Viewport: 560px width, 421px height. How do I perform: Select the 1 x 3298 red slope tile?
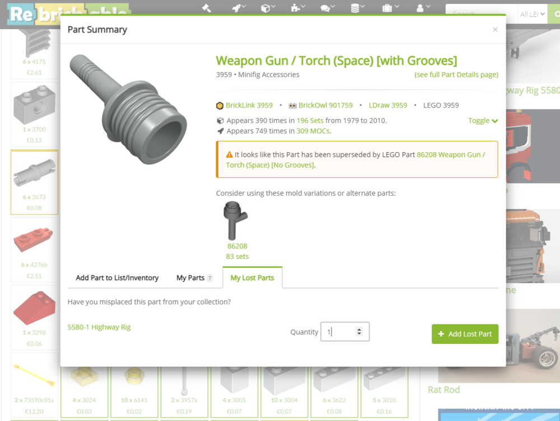[x=34, y=318]
